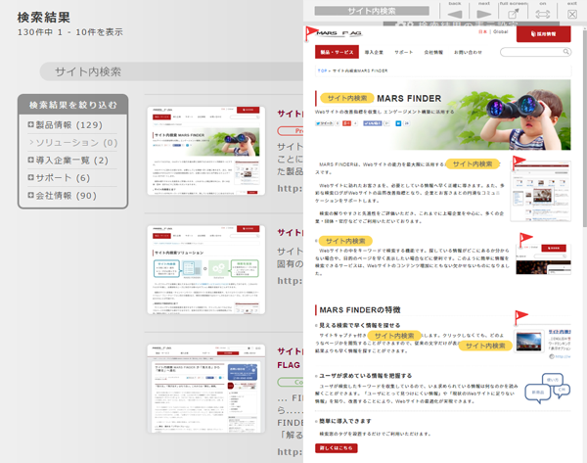This screenshot has height=463, width=587.
Task: Click the preview panel vertical scrollbar
Action: click(585, 126)
